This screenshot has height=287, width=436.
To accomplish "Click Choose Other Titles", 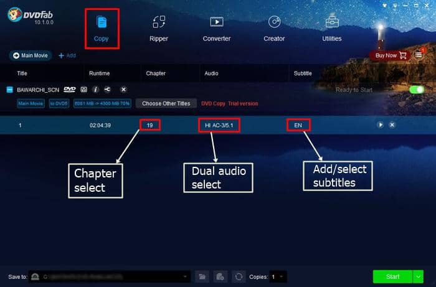I will click(166, 103).
